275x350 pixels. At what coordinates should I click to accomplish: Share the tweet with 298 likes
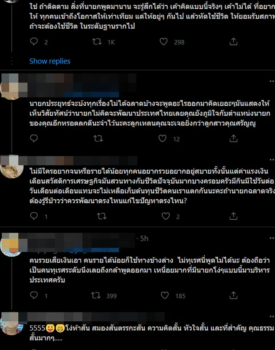click(x=233, y=42)
